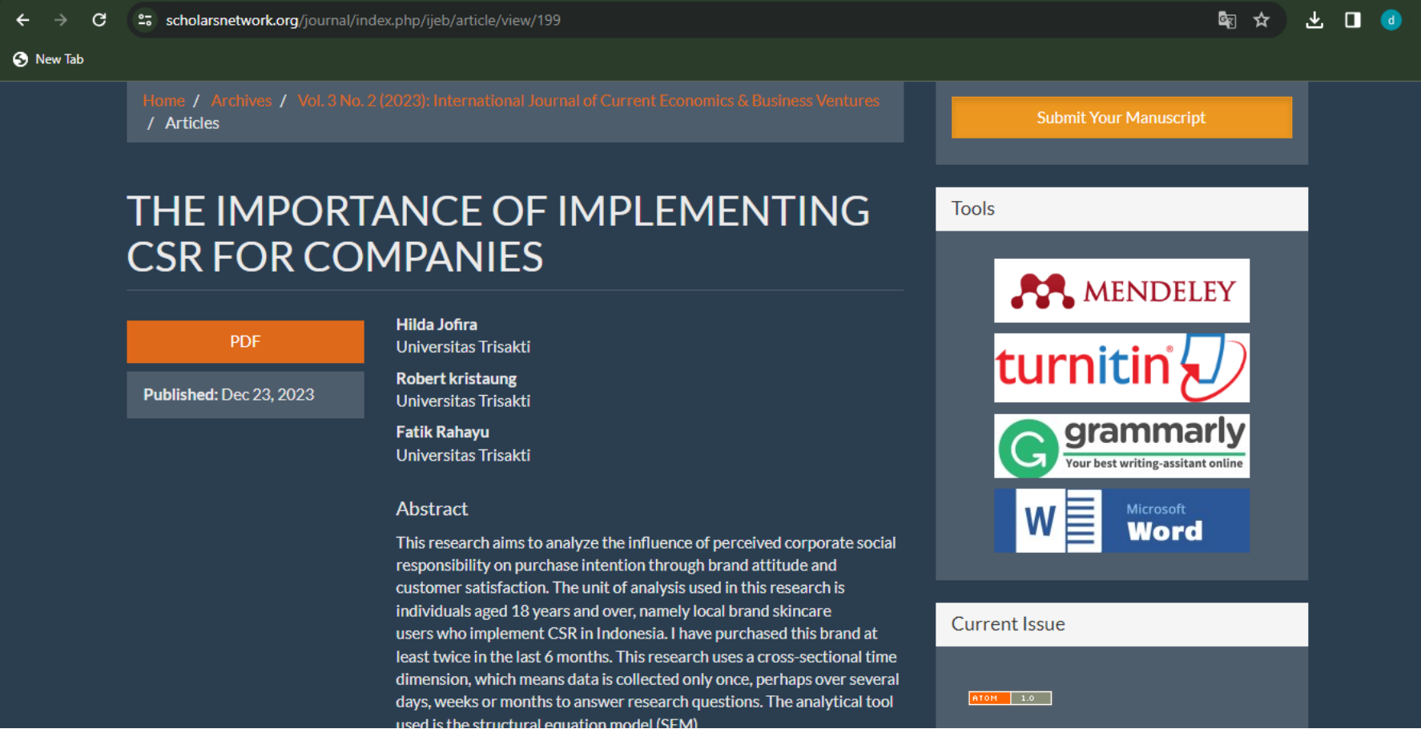1421x729 pixels.
Task: Click the New Tab bookmark
Action: pyautogui.click(x=49, y=59)
